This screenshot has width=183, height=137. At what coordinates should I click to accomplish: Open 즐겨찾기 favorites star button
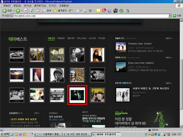[x=60, y=11]
